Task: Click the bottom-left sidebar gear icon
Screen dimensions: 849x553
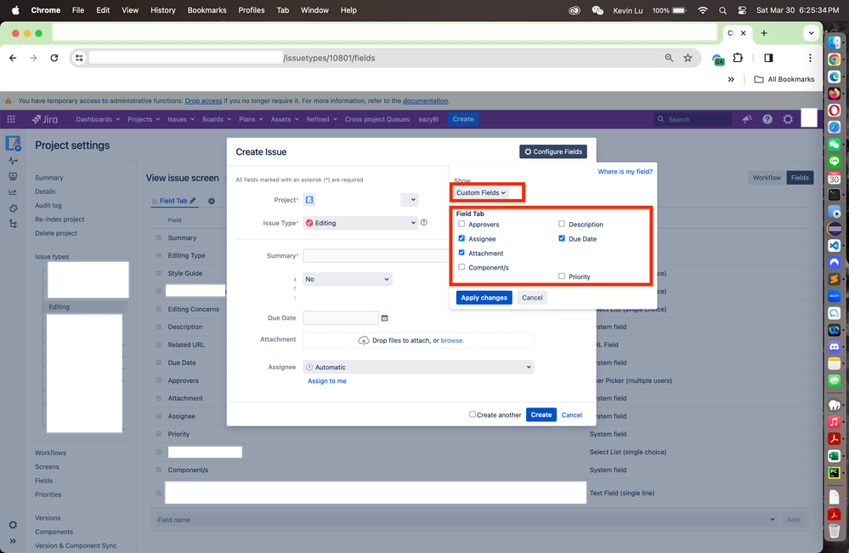Action: pos(13,525)
